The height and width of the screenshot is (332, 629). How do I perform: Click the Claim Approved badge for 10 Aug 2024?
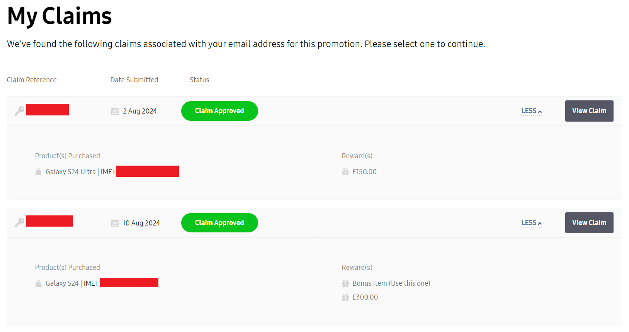coord(219,223)
